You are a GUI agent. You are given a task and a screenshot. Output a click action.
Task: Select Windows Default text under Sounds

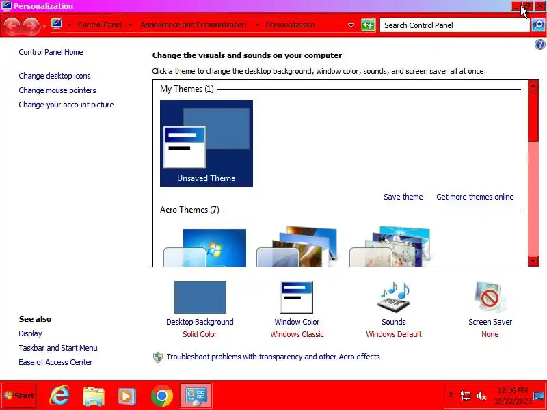point(394,334)
